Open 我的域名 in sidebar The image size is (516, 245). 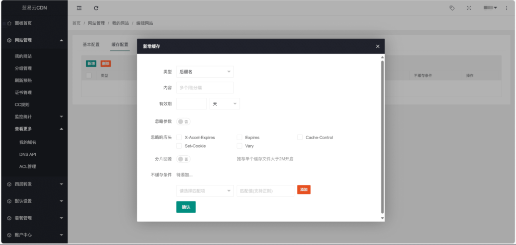28,143
